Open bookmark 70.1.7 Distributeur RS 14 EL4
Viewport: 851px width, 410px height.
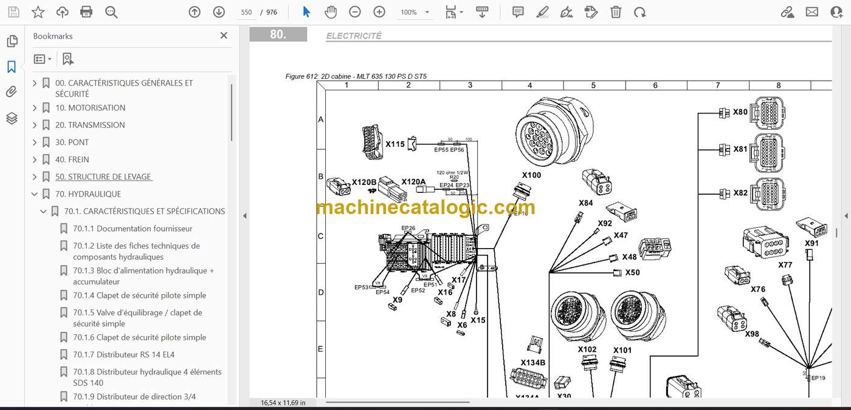click(x=123, y=355)
